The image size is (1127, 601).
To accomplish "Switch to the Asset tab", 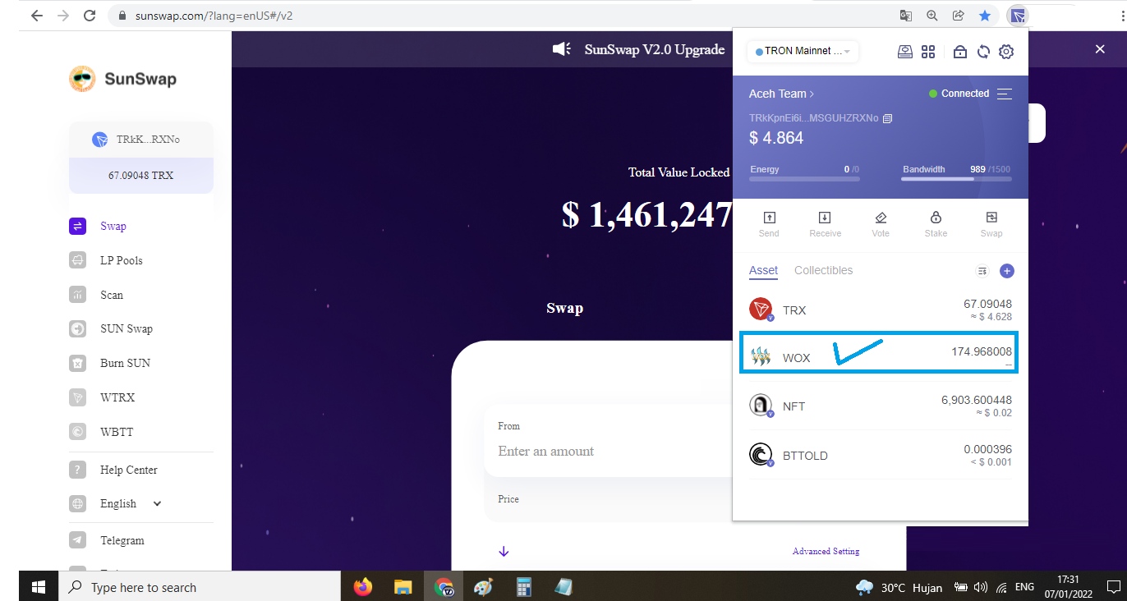I will tap(763, 270).
